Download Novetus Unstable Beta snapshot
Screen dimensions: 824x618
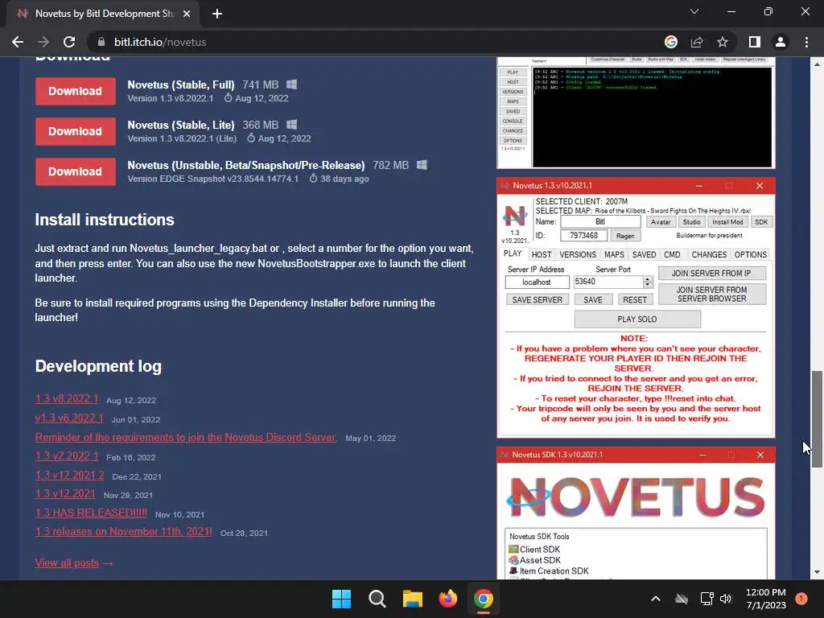tap(75, 172)
